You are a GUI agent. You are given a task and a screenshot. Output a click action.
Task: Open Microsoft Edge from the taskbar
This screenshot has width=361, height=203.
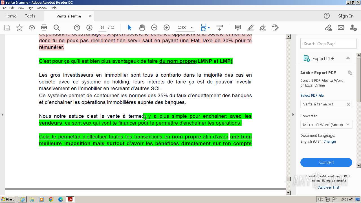pos(61,199)
